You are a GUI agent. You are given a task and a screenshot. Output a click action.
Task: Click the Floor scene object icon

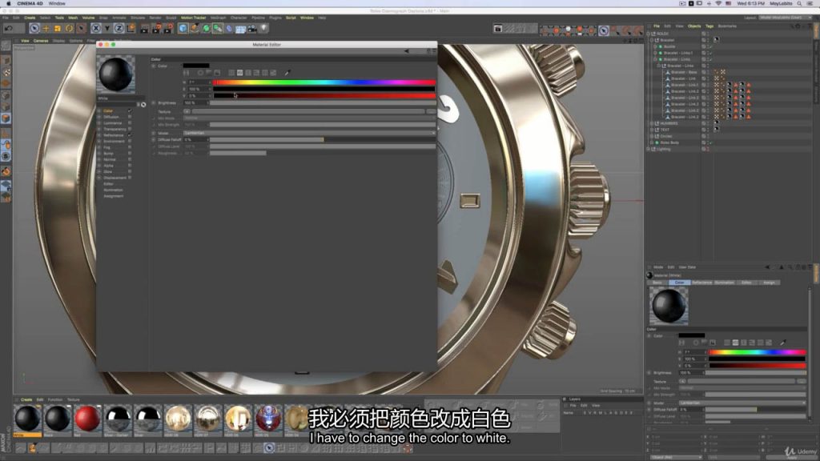(240, 29)
